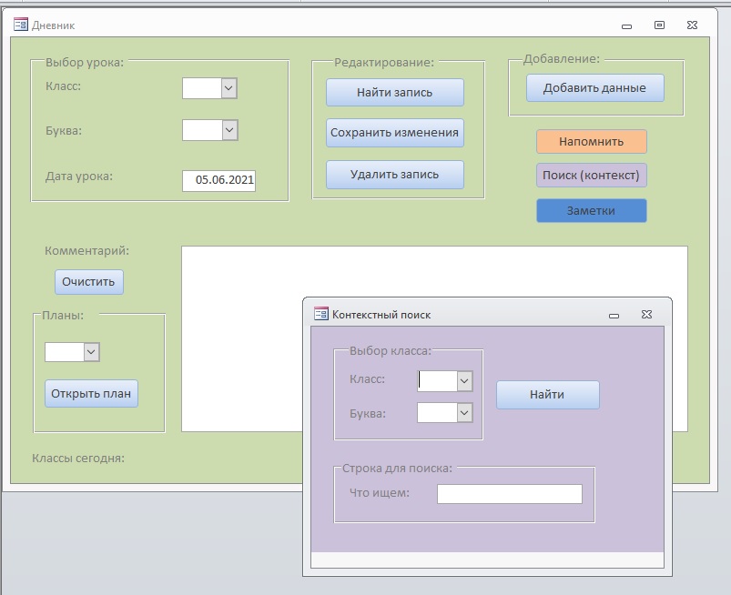Click the Добавление: group title
The width and height of the screenshot is (731, 595).
click(x=562, y=59)
